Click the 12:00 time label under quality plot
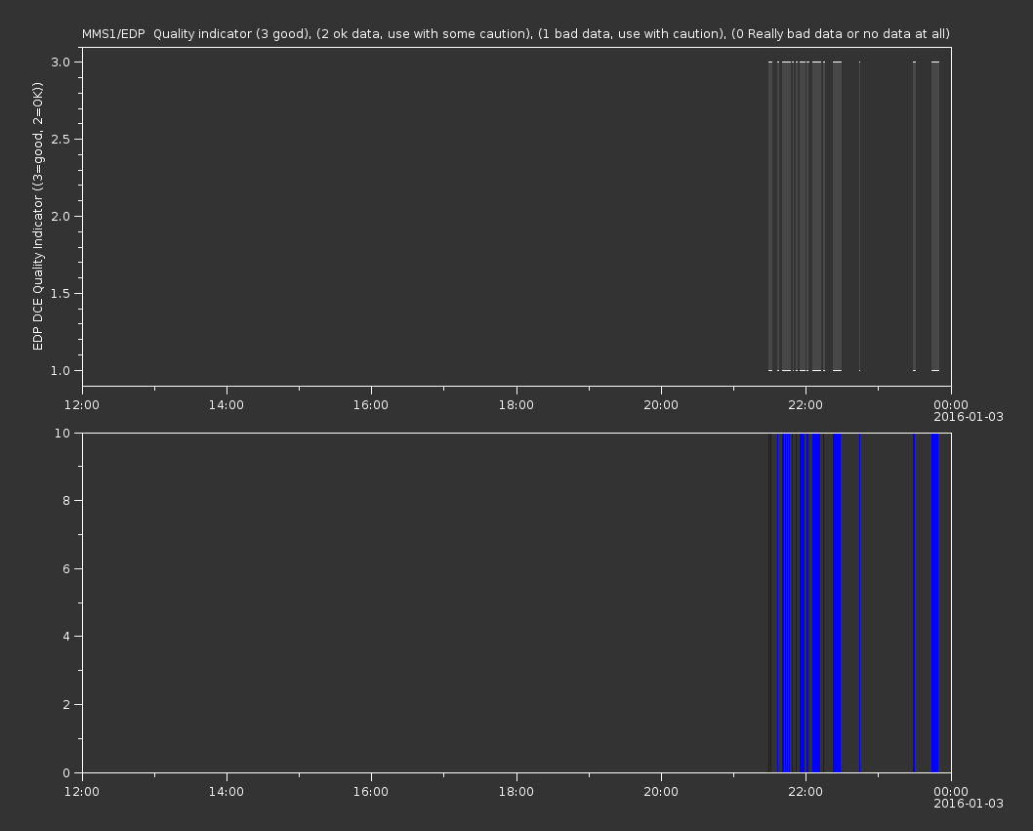Image resolution: width=1033 pixels, height=831 pixels. click(x=82, y=404)
